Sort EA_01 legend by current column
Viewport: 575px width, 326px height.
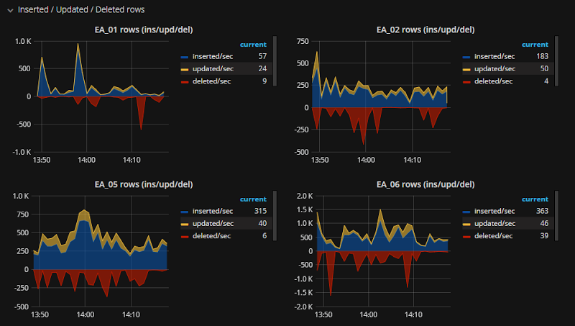click(x=253, y=45)
